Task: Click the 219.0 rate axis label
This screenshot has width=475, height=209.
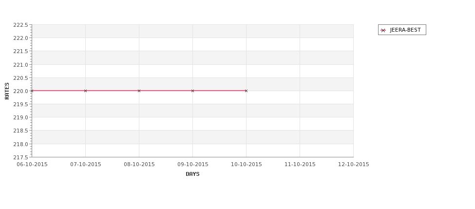Action: [20, 117]
